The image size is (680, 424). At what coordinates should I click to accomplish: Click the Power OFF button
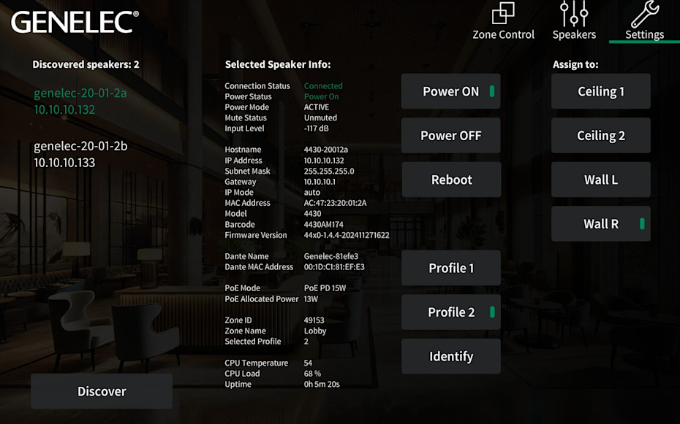[450, 136]
